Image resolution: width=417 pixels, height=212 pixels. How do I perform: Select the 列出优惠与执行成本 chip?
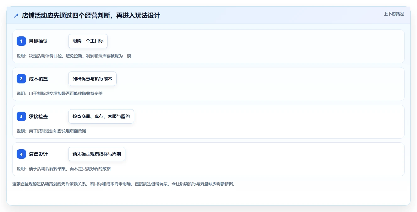coord(92,79)
